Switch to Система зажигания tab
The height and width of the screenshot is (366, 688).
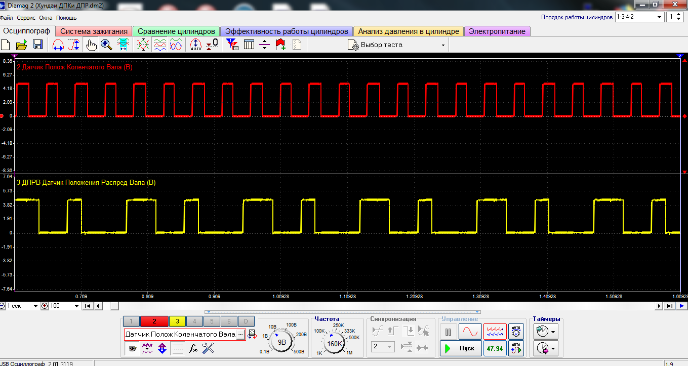(94, 31)
